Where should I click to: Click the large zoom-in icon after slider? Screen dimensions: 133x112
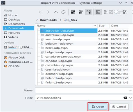125,12
